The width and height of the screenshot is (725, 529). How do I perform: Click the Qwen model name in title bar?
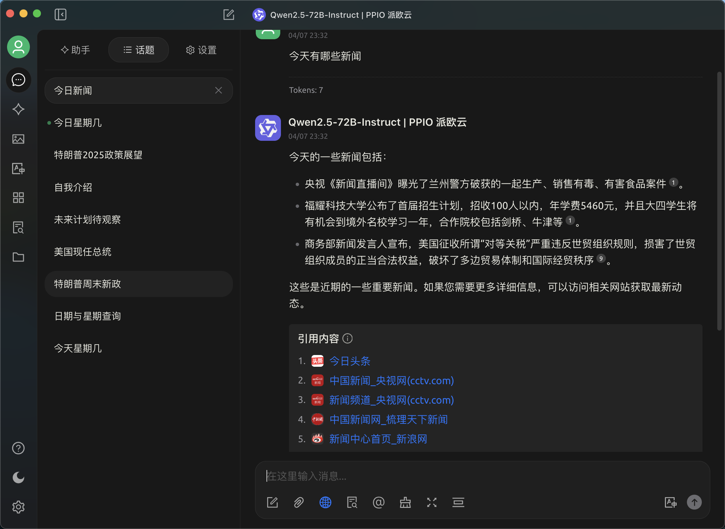point(341,15)
